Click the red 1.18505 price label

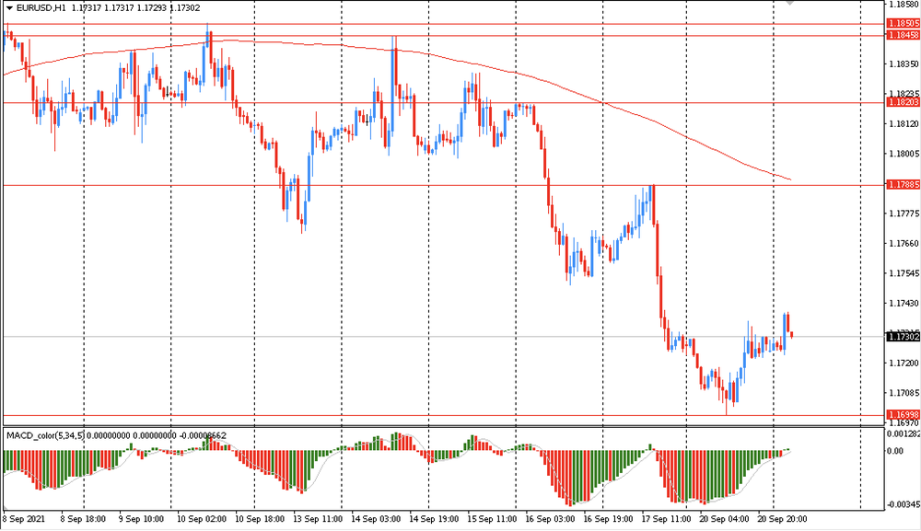pyautogui.click(x=904, y=24)
